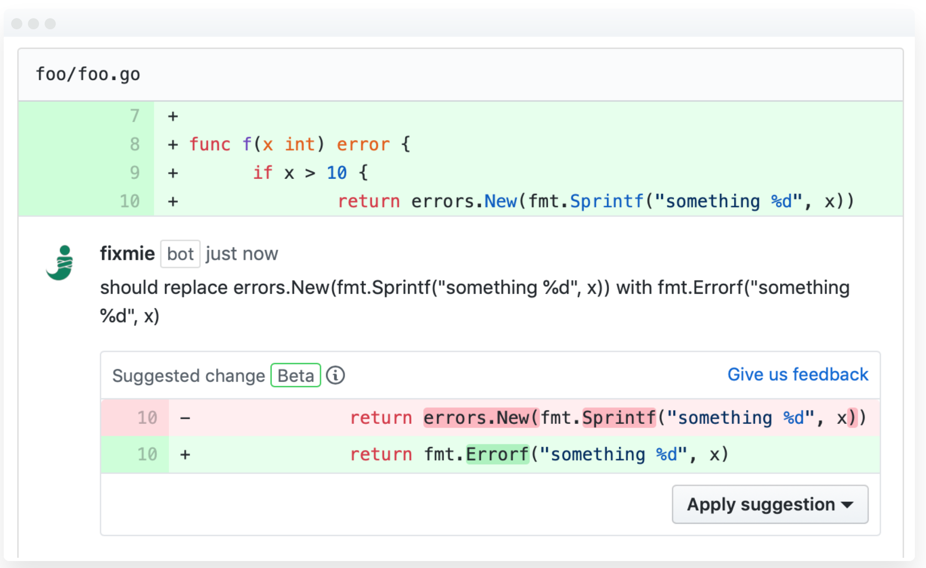
Task: Click the gray maximize window dot
Action: [50, 23]
